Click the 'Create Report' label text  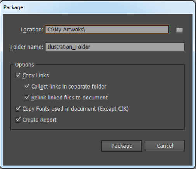(x=40, y=120)
